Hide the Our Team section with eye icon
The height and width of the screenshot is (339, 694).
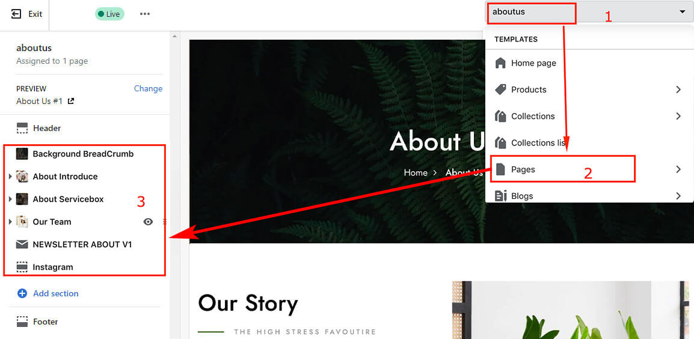149,222
